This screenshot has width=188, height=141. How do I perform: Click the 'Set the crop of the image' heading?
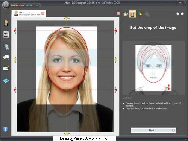153,28
